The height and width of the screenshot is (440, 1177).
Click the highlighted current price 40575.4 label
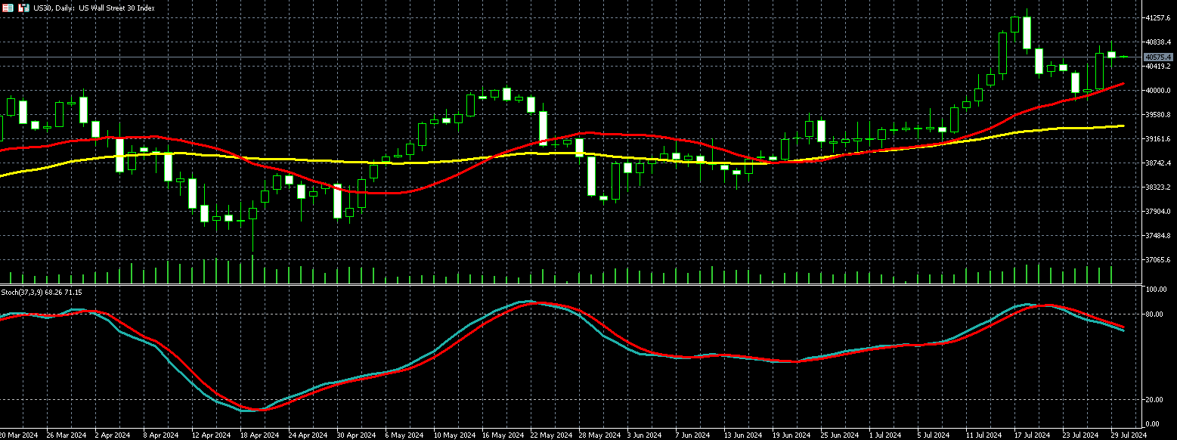coord(1158,57)
